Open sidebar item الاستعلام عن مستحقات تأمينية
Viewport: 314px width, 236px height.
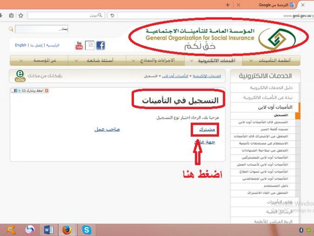coord(263,143)
